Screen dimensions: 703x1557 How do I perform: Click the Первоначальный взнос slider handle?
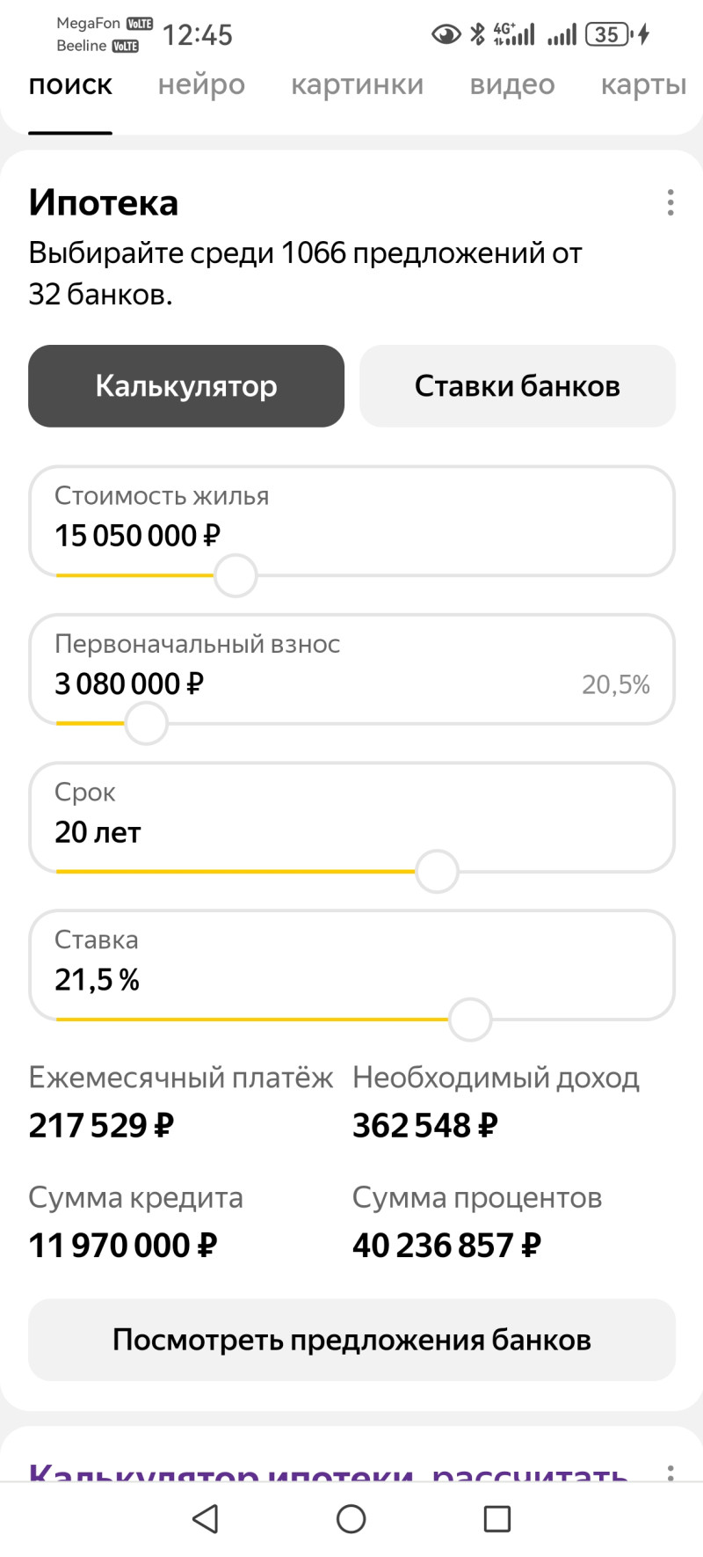(x=146, y=724)
